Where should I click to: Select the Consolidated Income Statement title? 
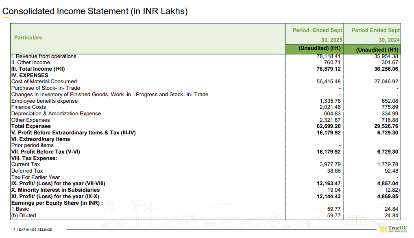point(95,11)
